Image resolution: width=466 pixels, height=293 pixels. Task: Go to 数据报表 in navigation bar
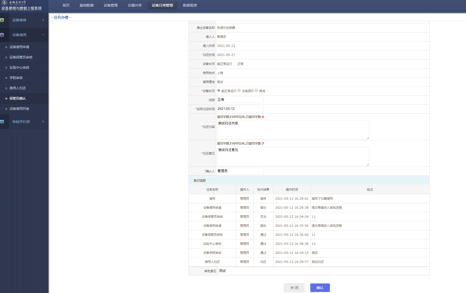pos(190,5)
